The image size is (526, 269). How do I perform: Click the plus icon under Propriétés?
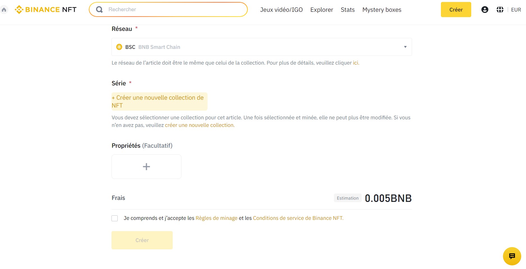146,167
